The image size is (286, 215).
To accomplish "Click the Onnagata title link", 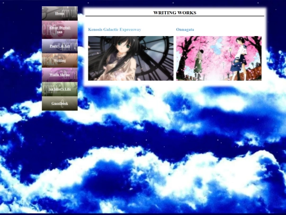I will coord(185,29).
